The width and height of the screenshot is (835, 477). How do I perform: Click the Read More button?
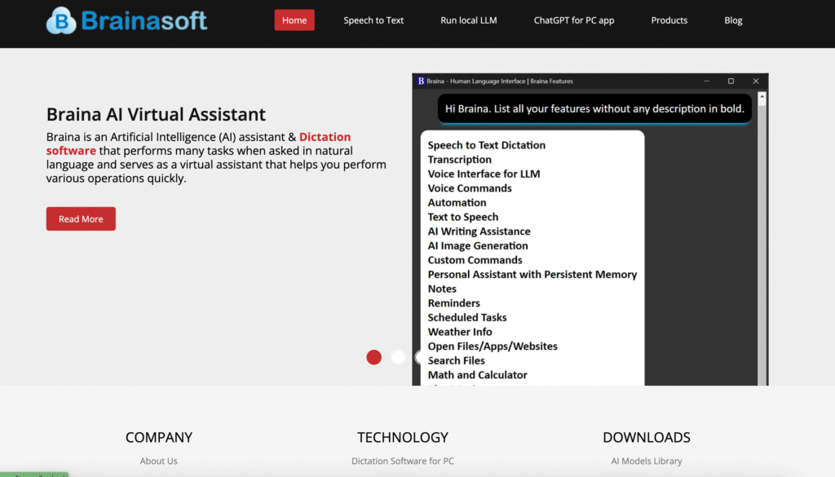(x=81, y=219)
